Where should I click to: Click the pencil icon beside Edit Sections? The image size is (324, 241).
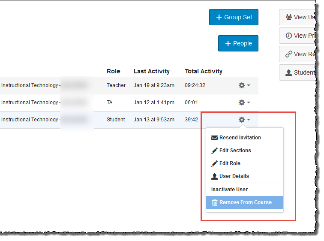(215, 151)
